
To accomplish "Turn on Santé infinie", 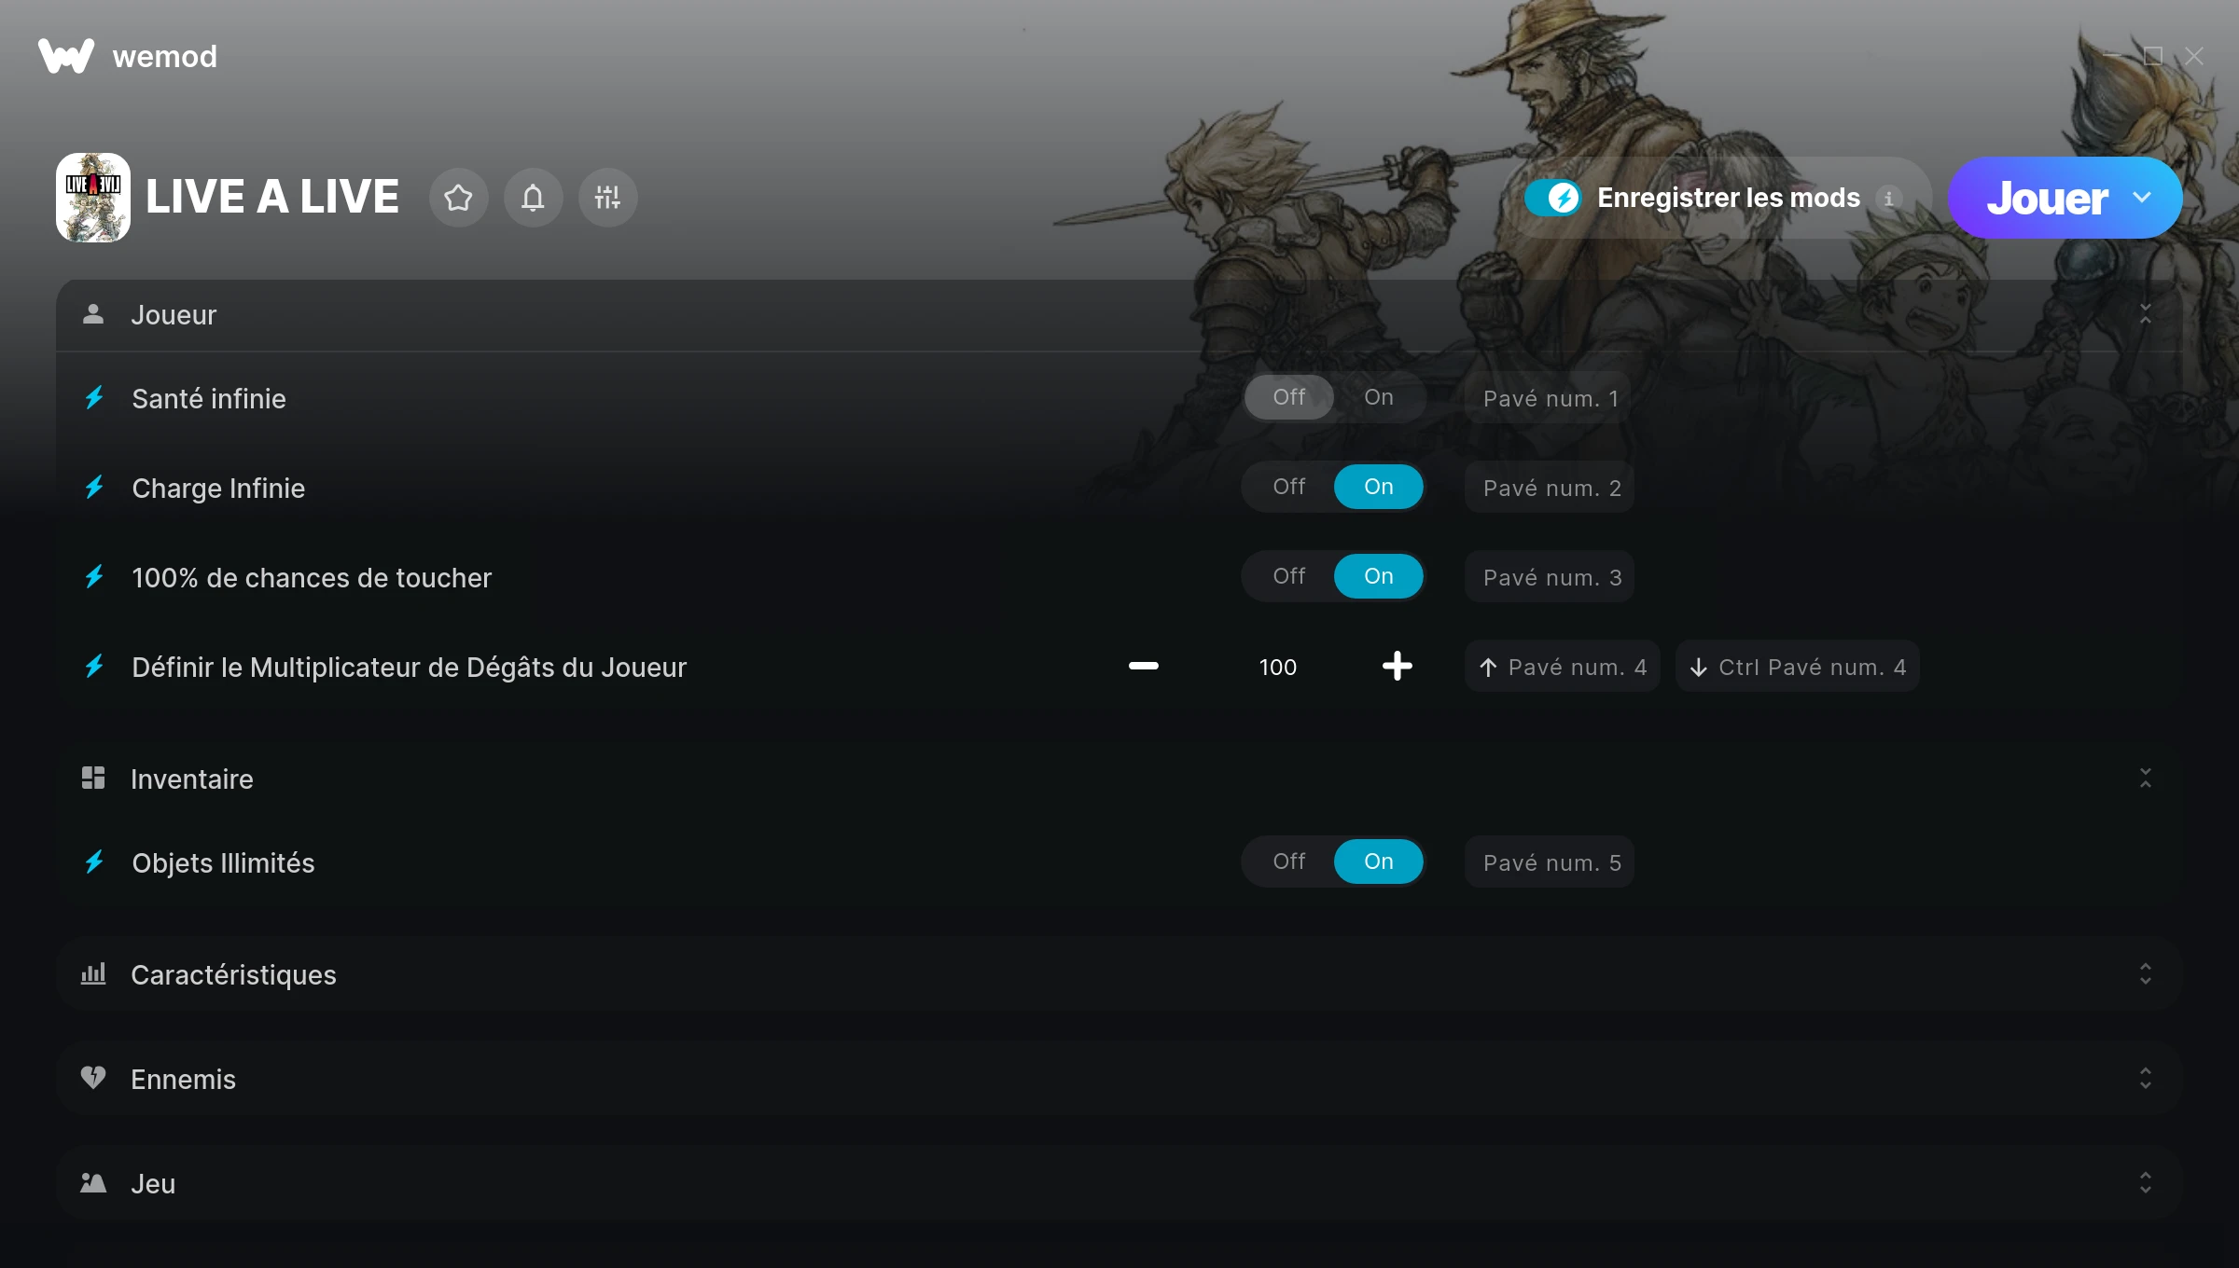I will point(1379,397).
